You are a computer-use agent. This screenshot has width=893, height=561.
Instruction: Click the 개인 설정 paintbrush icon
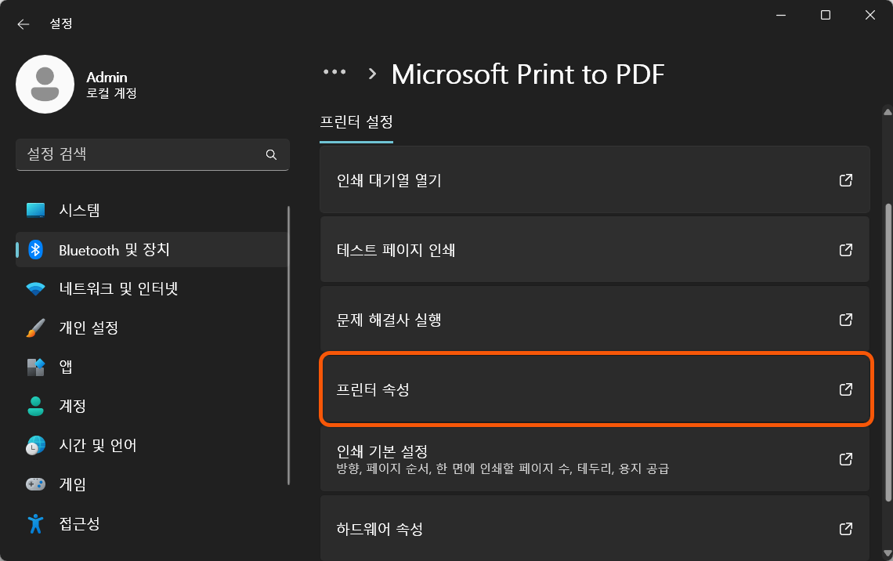coord(37,328)
